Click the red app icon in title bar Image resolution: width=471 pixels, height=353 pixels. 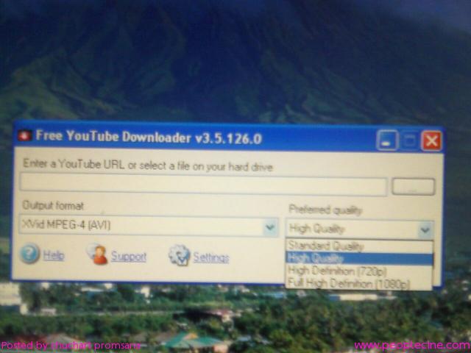pyautogui.click(x=24, y=135)
